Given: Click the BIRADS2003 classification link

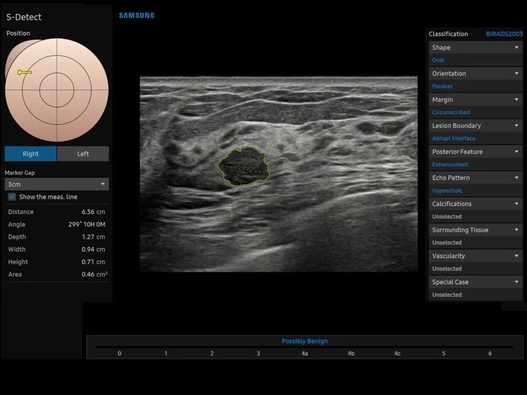Looking at the screenshot, I should pyautogui.click(x=504, y=34).
